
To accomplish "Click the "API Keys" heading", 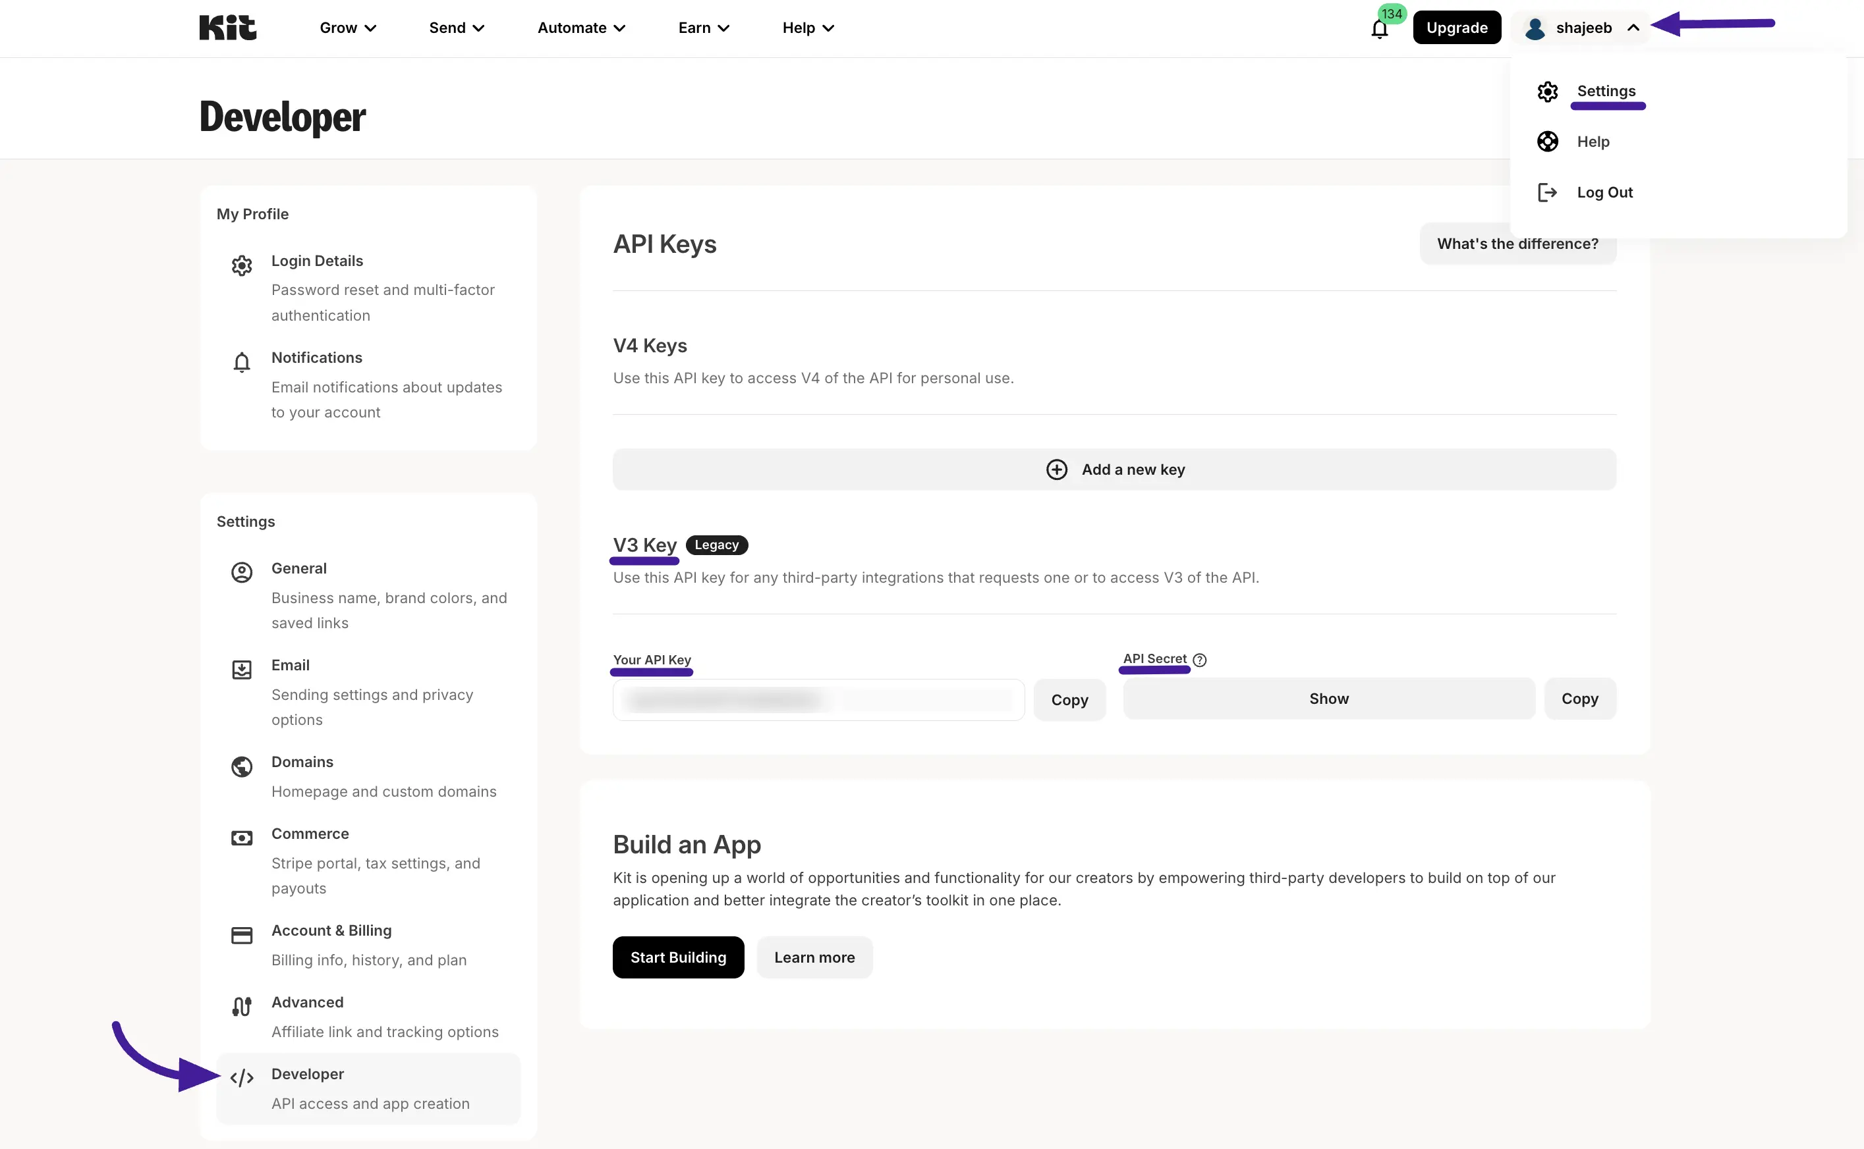I will click(665, 244).
